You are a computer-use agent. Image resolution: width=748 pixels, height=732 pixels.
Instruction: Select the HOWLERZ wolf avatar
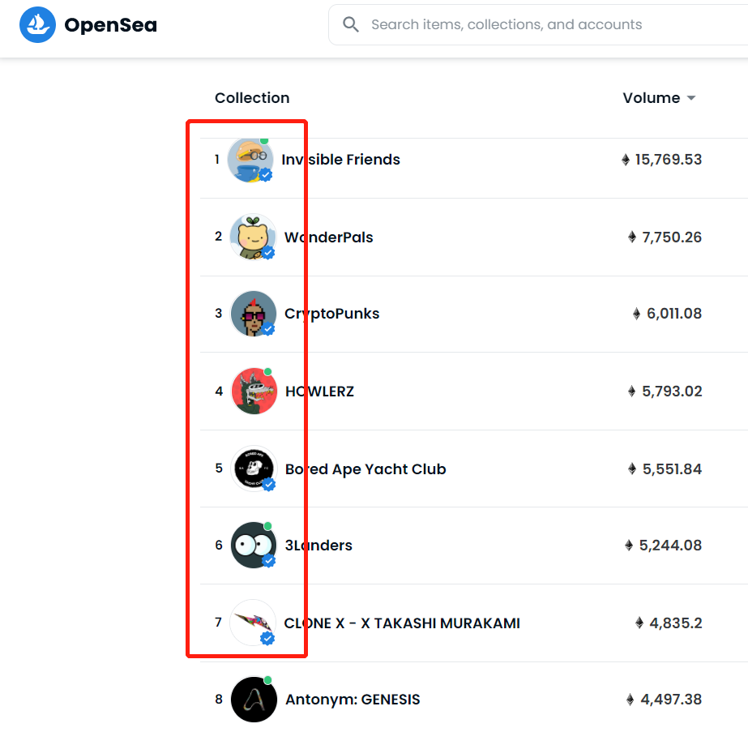pos(254,392)
